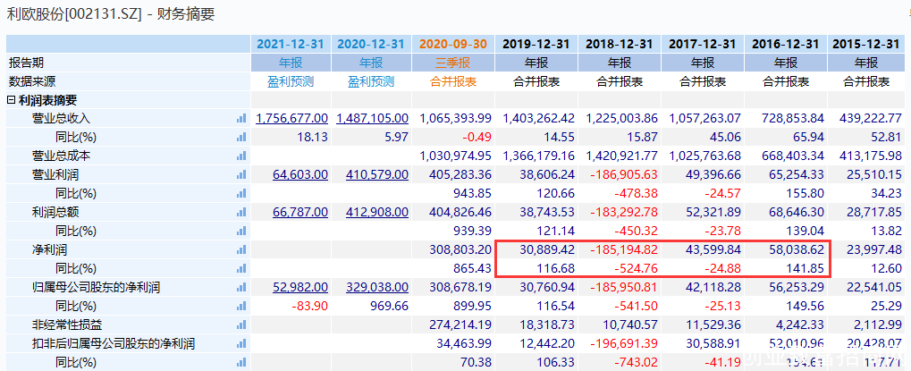This screenshot has width=911, height=371.
Task: Open 2020 parent net profit 329,038.00 link
Action: click(376, 287)
